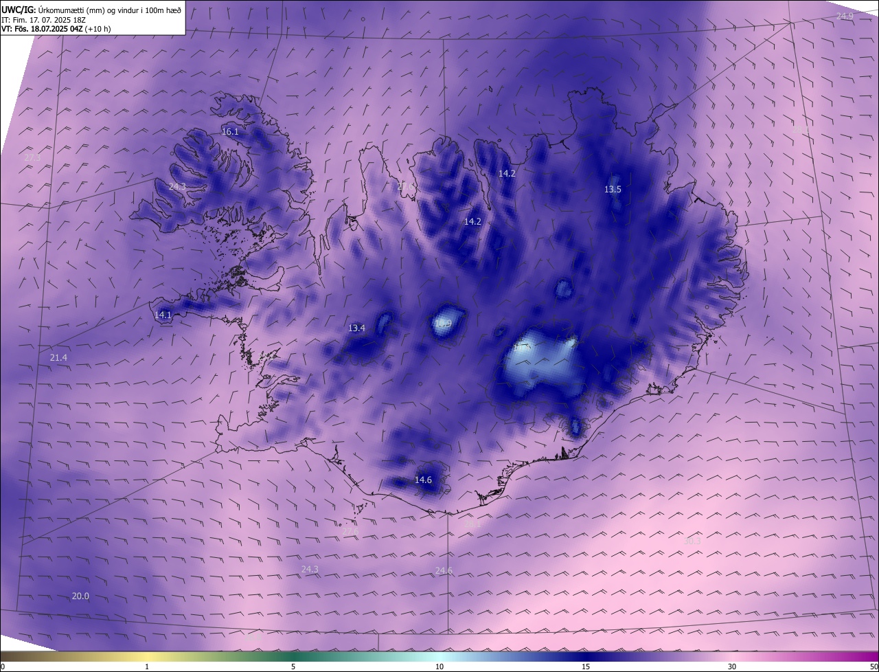The width and height of the screenshot is (879, 672).
Task: Click the 13.5 value label
Action: [613, 189]
